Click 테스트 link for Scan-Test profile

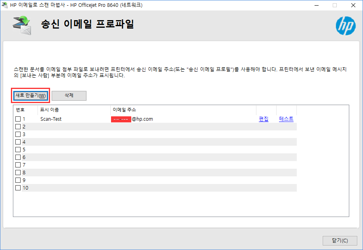(x=286, y=119)
